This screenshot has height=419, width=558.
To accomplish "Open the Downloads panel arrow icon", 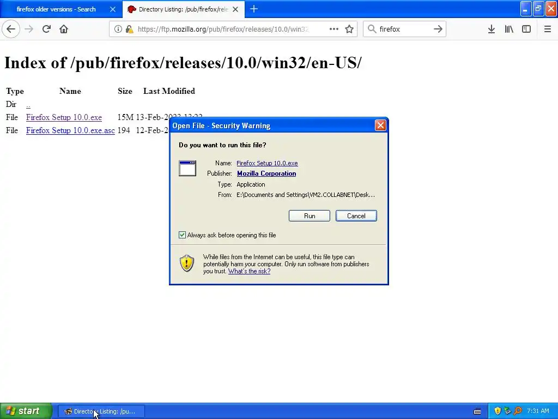I will coord(492,29).
